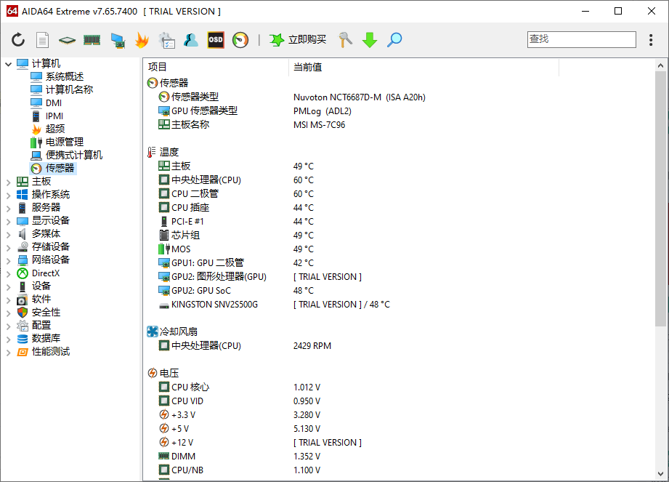Expand the 操作系统 tree node
Viewport: 669px width, 482px height.
[8, 195]
